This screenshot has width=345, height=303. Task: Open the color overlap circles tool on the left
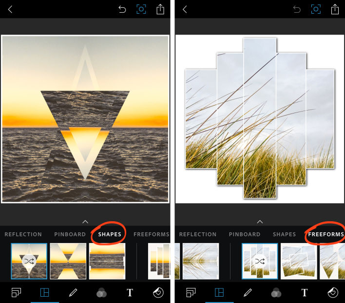pos(101,293)
